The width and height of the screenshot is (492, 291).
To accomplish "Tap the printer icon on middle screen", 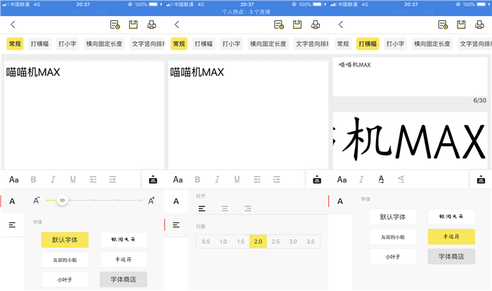I will pos(316,25).
